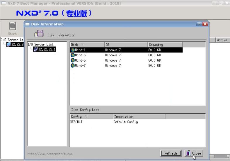Select the WInd-5 disk row name
The image size is (230, 161).
tap(80, 60)
